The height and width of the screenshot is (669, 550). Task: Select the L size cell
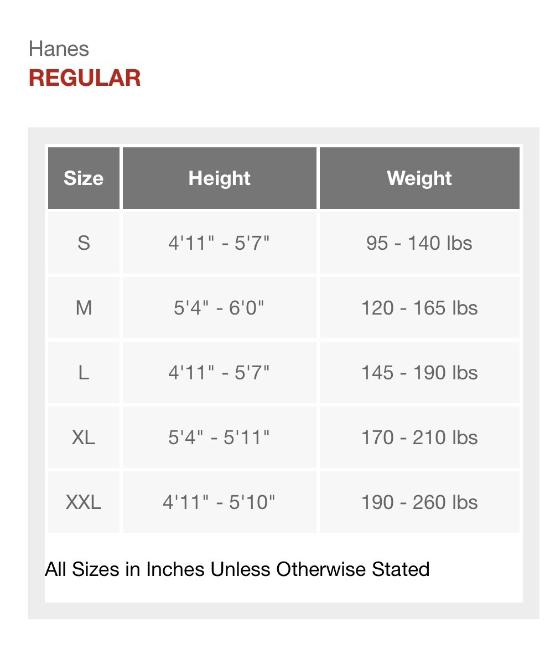click(84, 372)
